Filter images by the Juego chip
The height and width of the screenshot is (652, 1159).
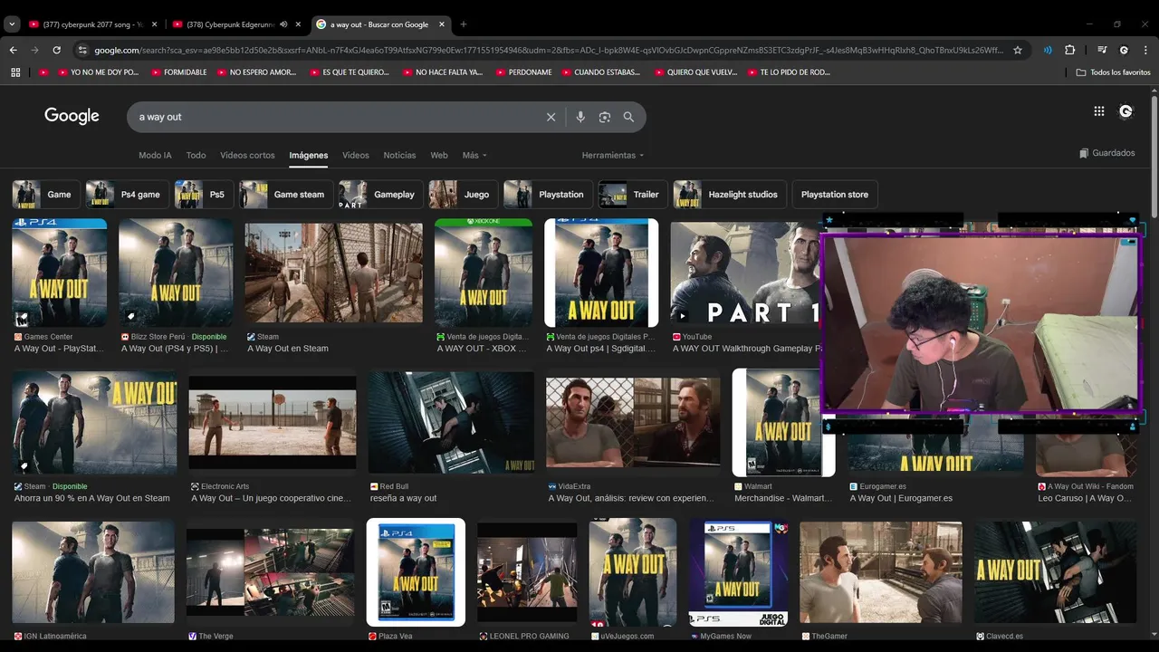[x=464, y=195]
